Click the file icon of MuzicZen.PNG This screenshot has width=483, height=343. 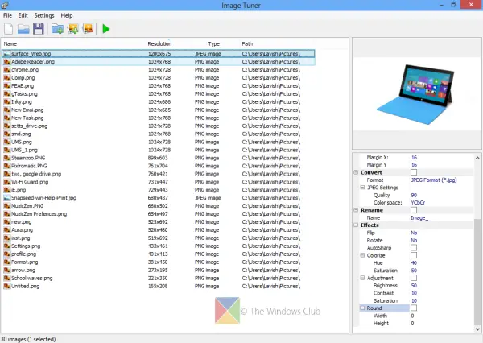(6, 206)
